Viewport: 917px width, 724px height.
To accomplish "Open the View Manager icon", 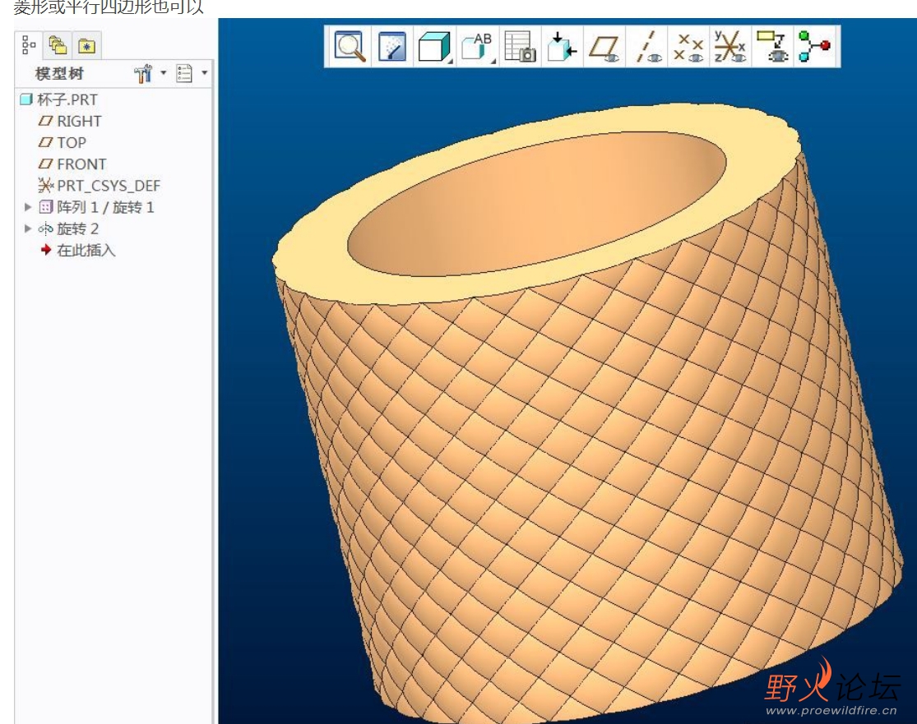I will tap(520, 47).
